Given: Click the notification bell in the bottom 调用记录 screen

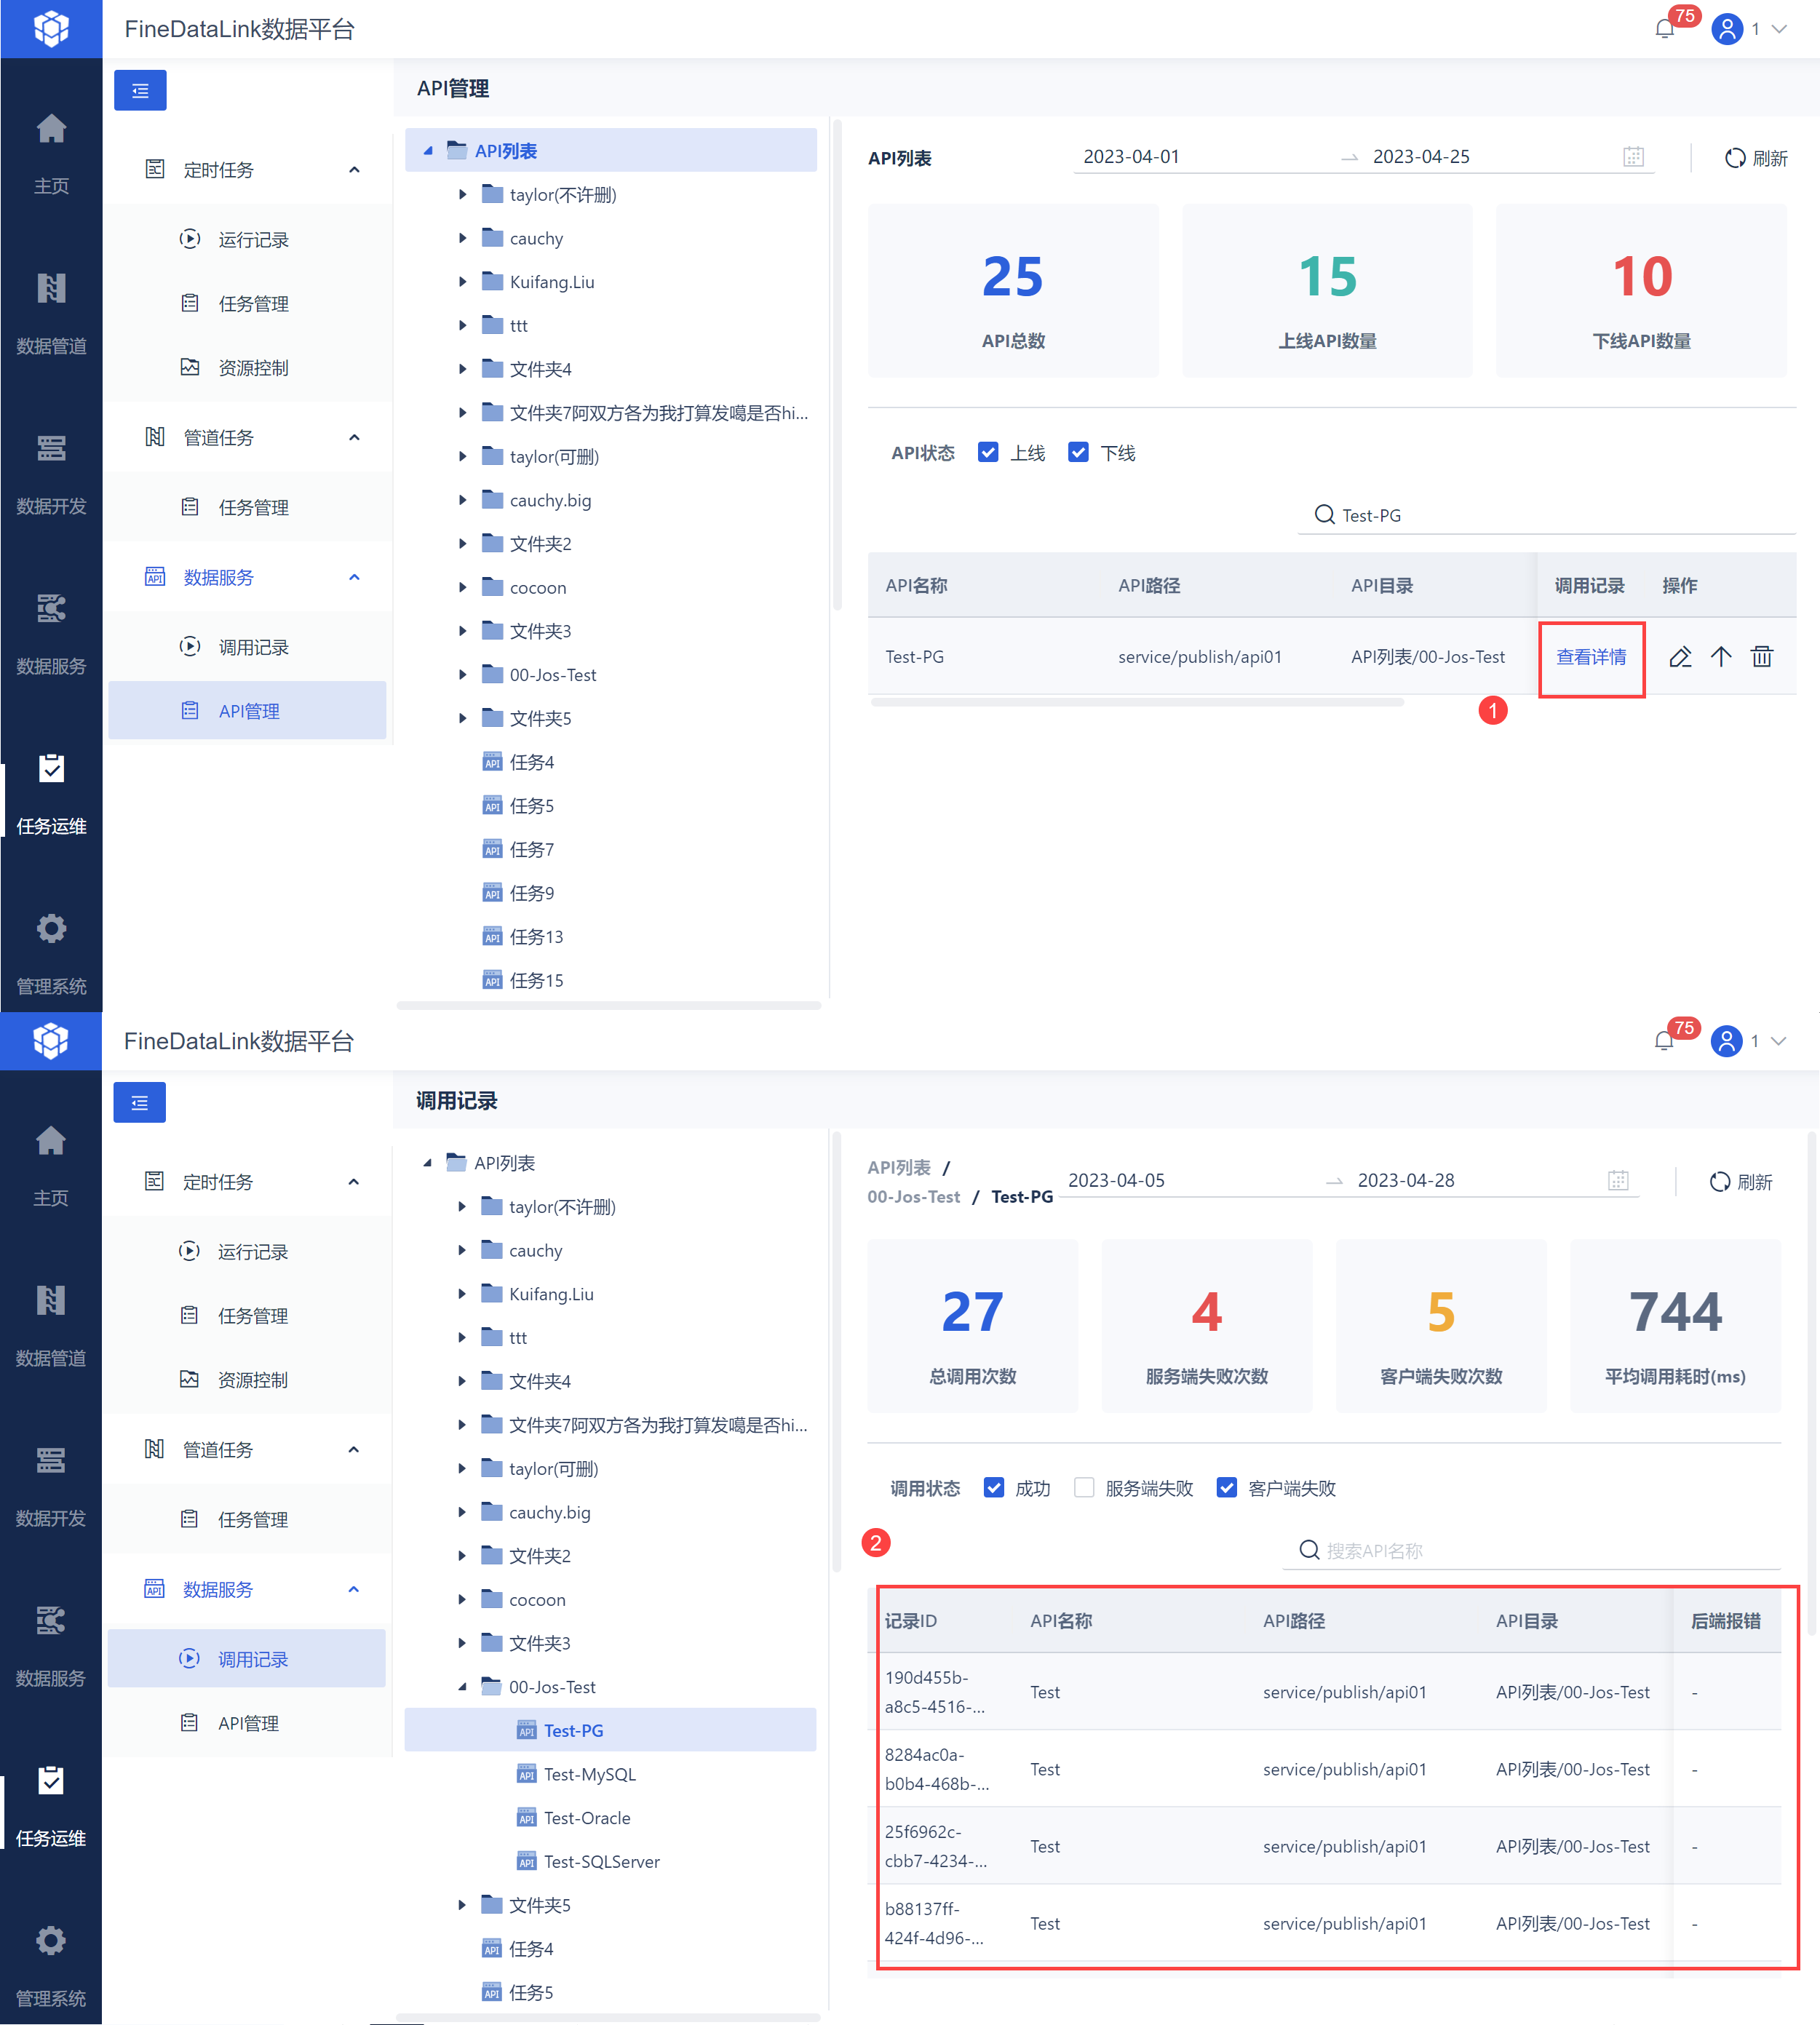Looking at the screenshot, I should 1664,1041.
